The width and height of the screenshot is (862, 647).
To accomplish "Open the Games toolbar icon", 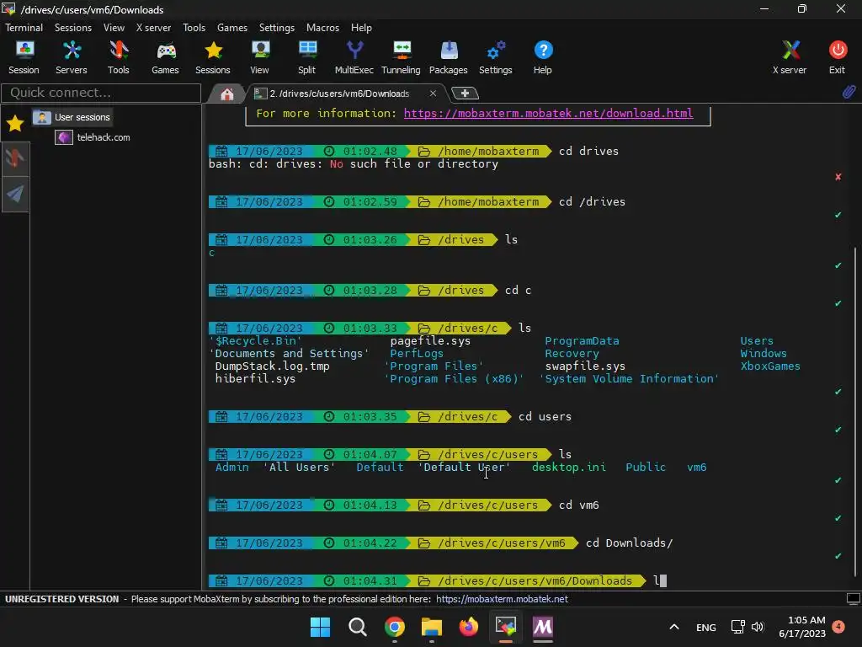I will pos(165,57).
